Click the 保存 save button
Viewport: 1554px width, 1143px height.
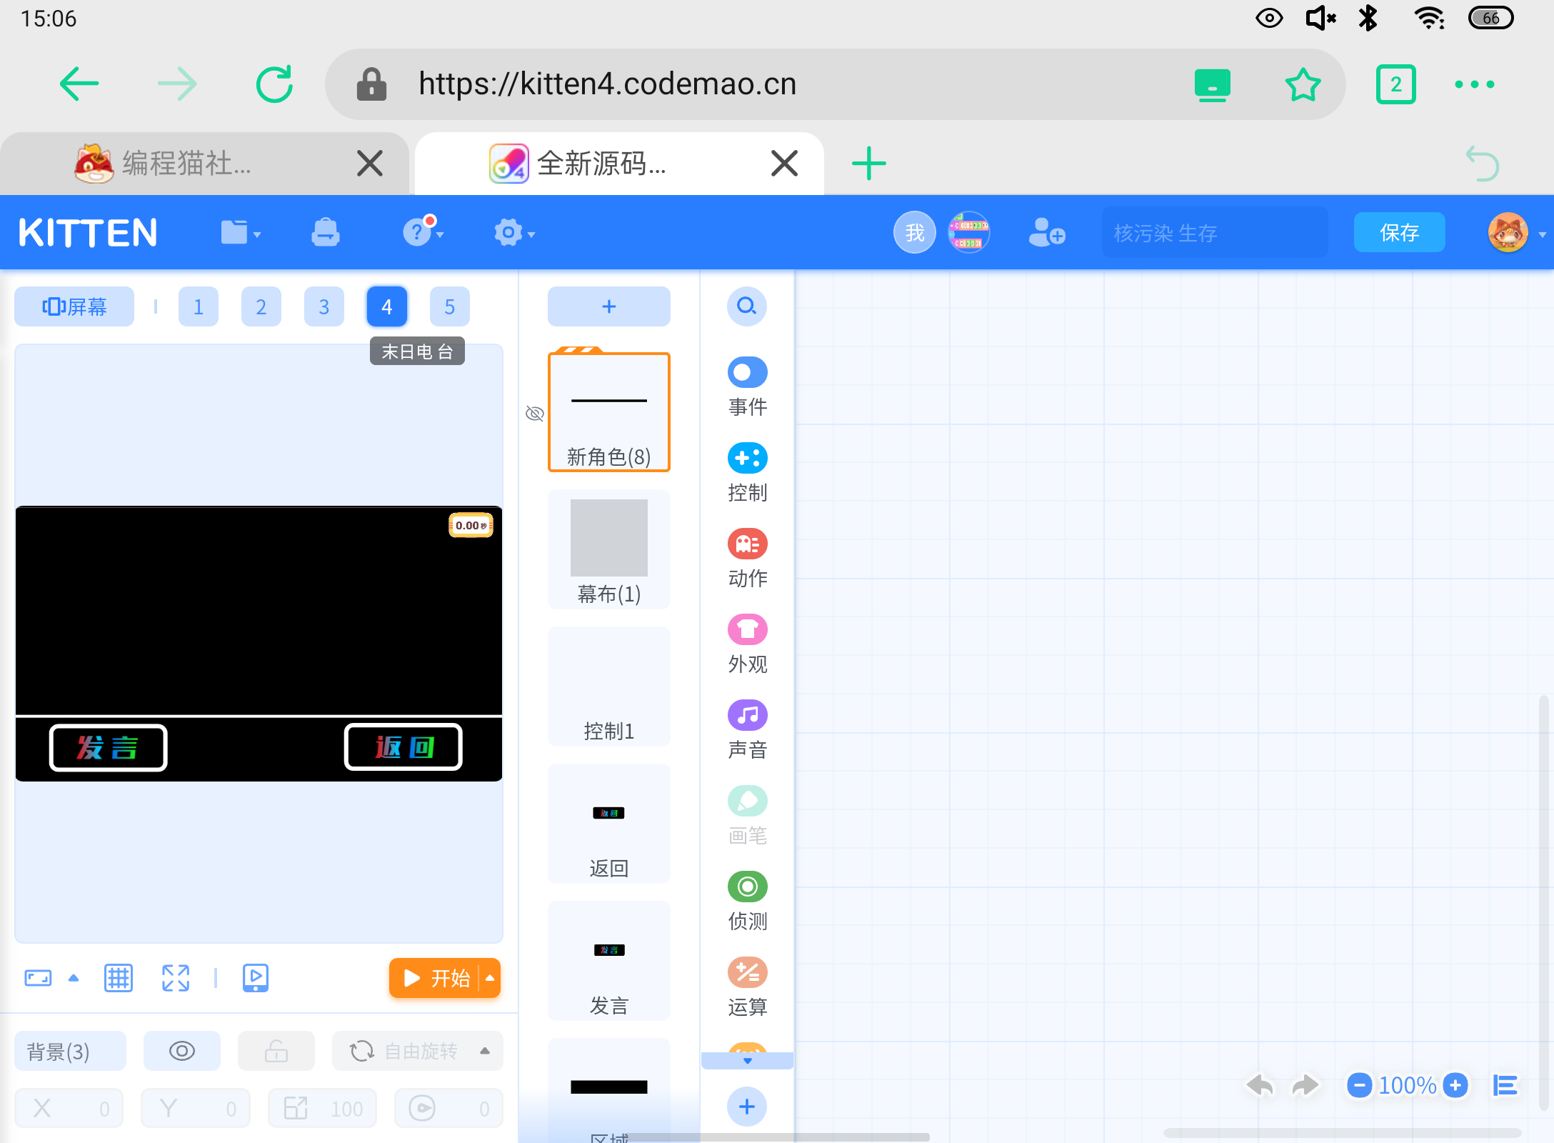(1400, 233)
